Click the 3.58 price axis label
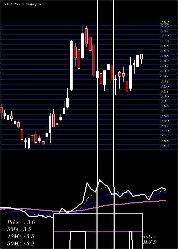Image resolution: width=178 pixels, height=249 pixels. [x=164, y=56]
